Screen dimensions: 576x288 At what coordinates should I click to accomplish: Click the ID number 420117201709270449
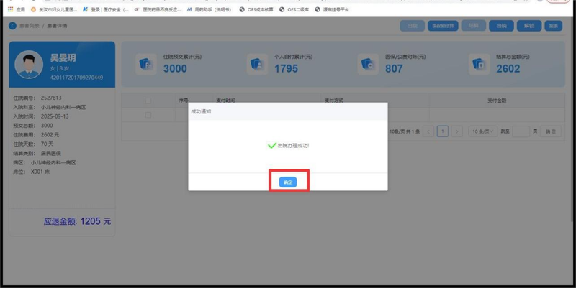[76, 78]
